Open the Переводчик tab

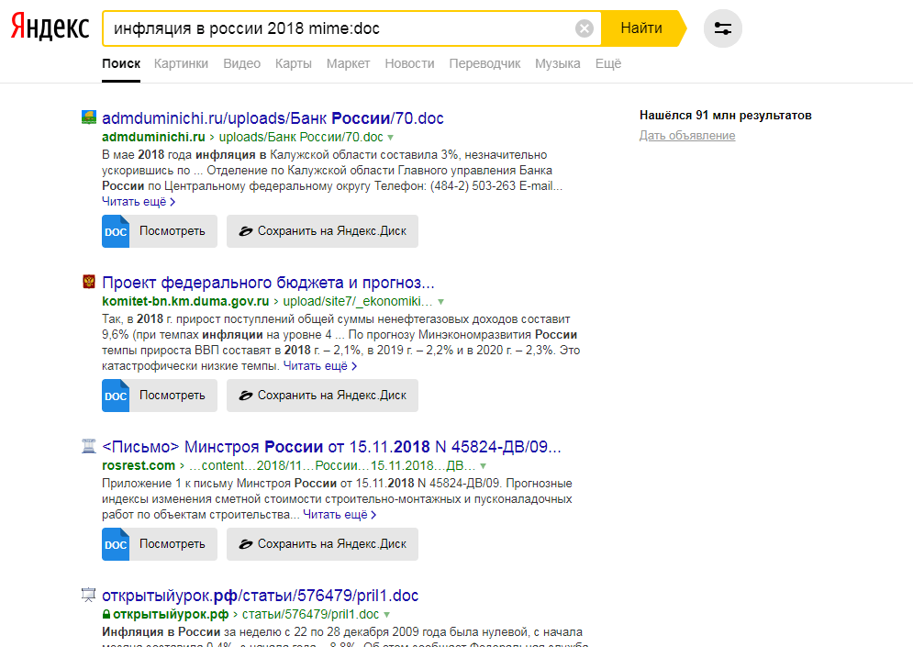484,63
